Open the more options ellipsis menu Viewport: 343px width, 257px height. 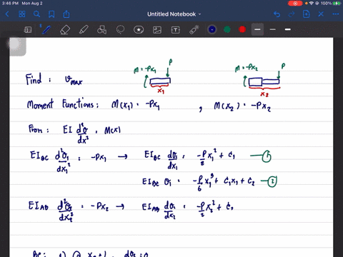coord(336,14)
